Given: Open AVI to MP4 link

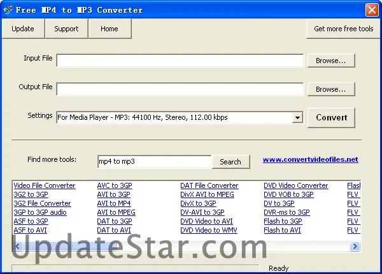Looking at the screenshot, I should click(114, 203).
